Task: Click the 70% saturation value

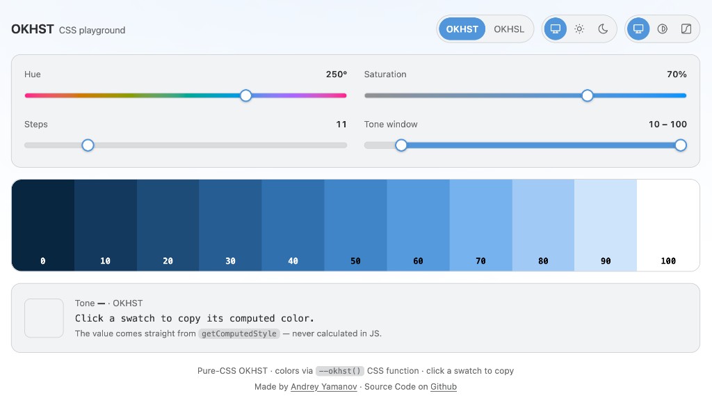Action: [x=677, y=74]
